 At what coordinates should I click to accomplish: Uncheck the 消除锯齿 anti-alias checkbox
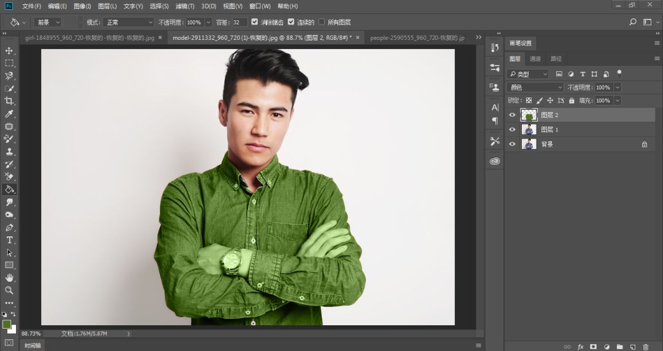point(255,22)
